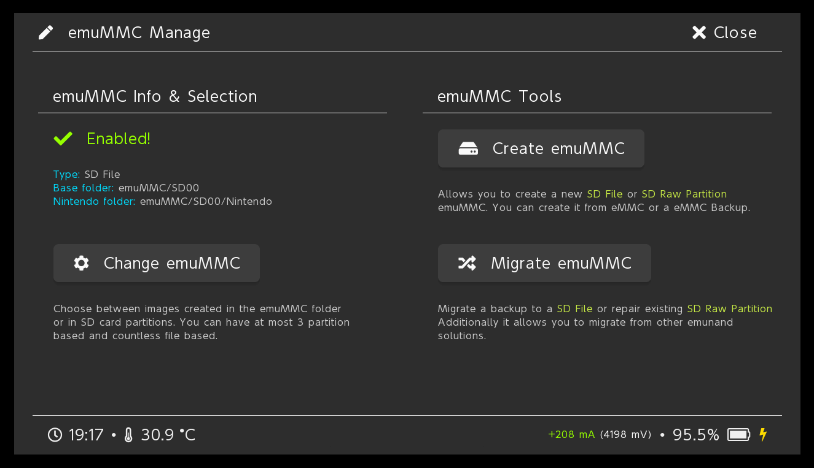Viewport: 814px width, 468px height.
Task: Click the battery icon in status bar
Action: [x=738, y=435]
